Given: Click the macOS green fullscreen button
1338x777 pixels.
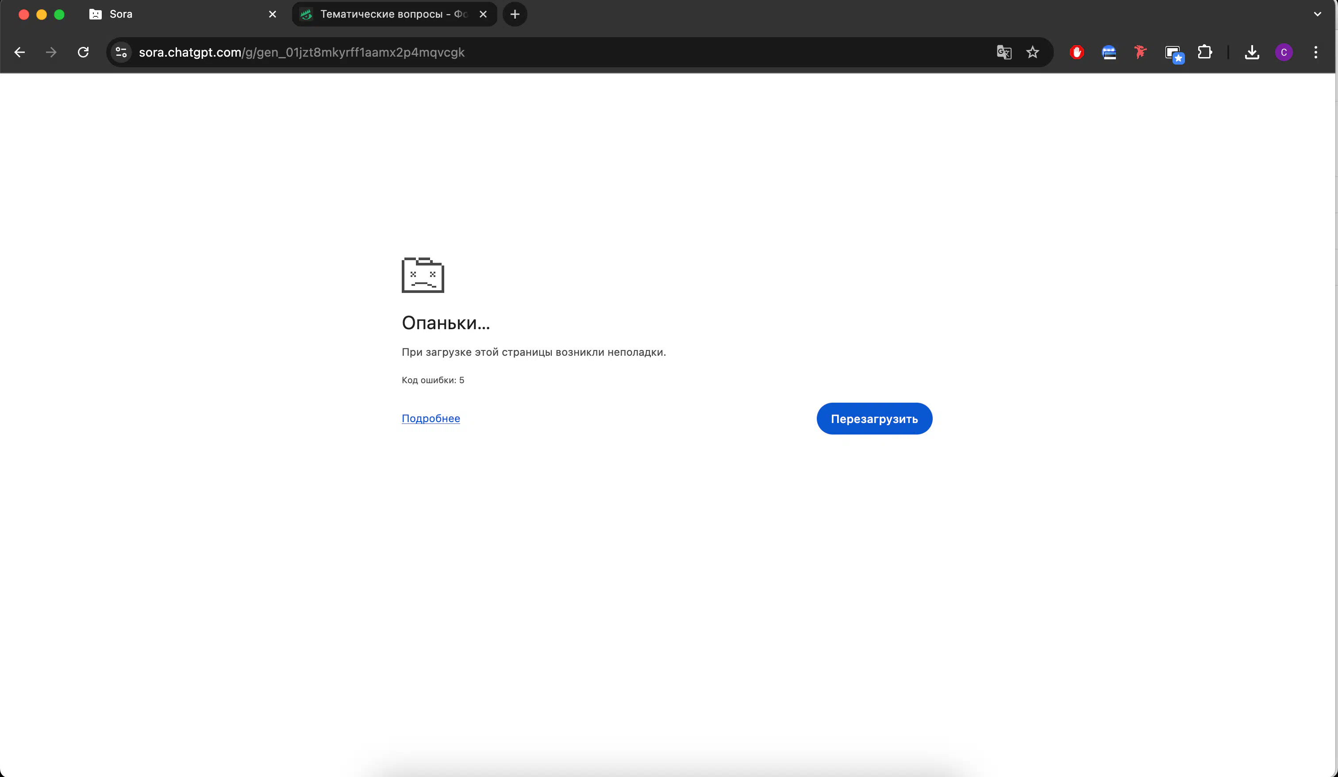Looking at the screenshot, I should [59, 14].
